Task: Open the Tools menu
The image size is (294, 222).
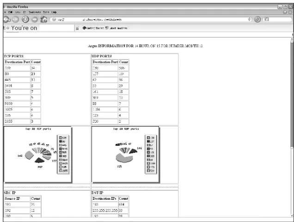Action: click(x=46, y=12)
